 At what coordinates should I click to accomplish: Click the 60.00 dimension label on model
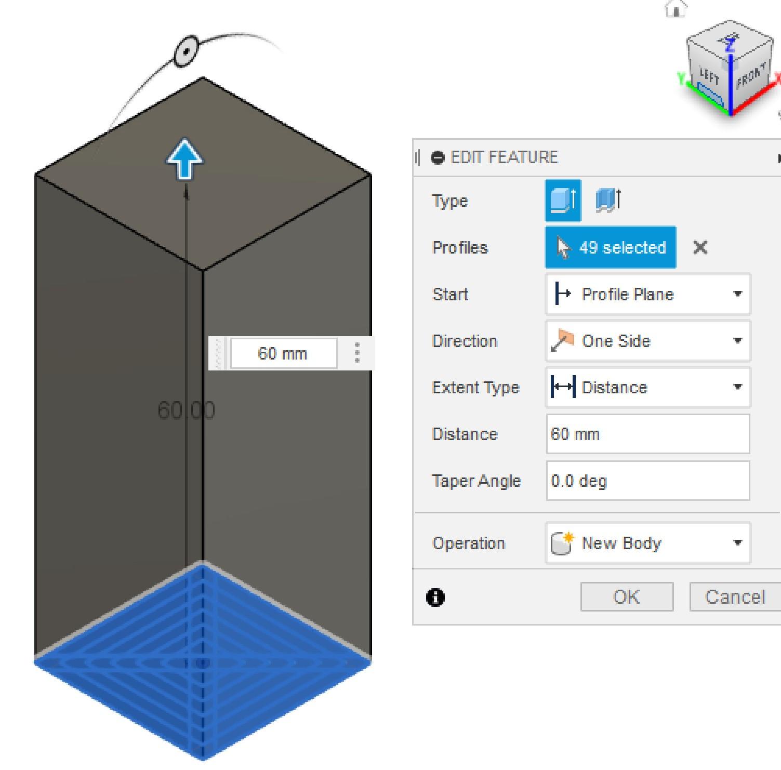point(186,410)
